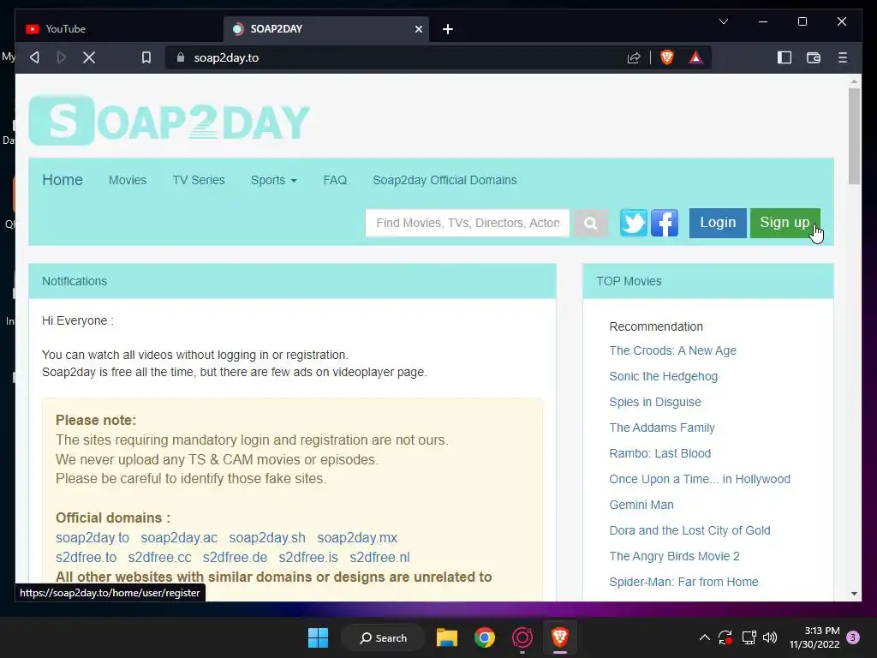Viewport: 877px width, 658px height.
Task: Open Rambo: Last Blood link
Action: point(660,454)
